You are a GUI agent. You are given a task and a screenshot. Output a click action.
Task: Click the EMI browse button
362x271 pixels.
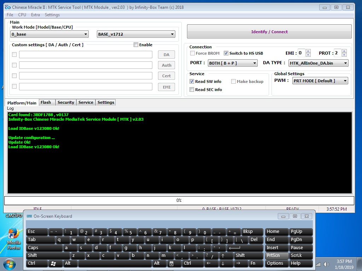pos(167,87)
